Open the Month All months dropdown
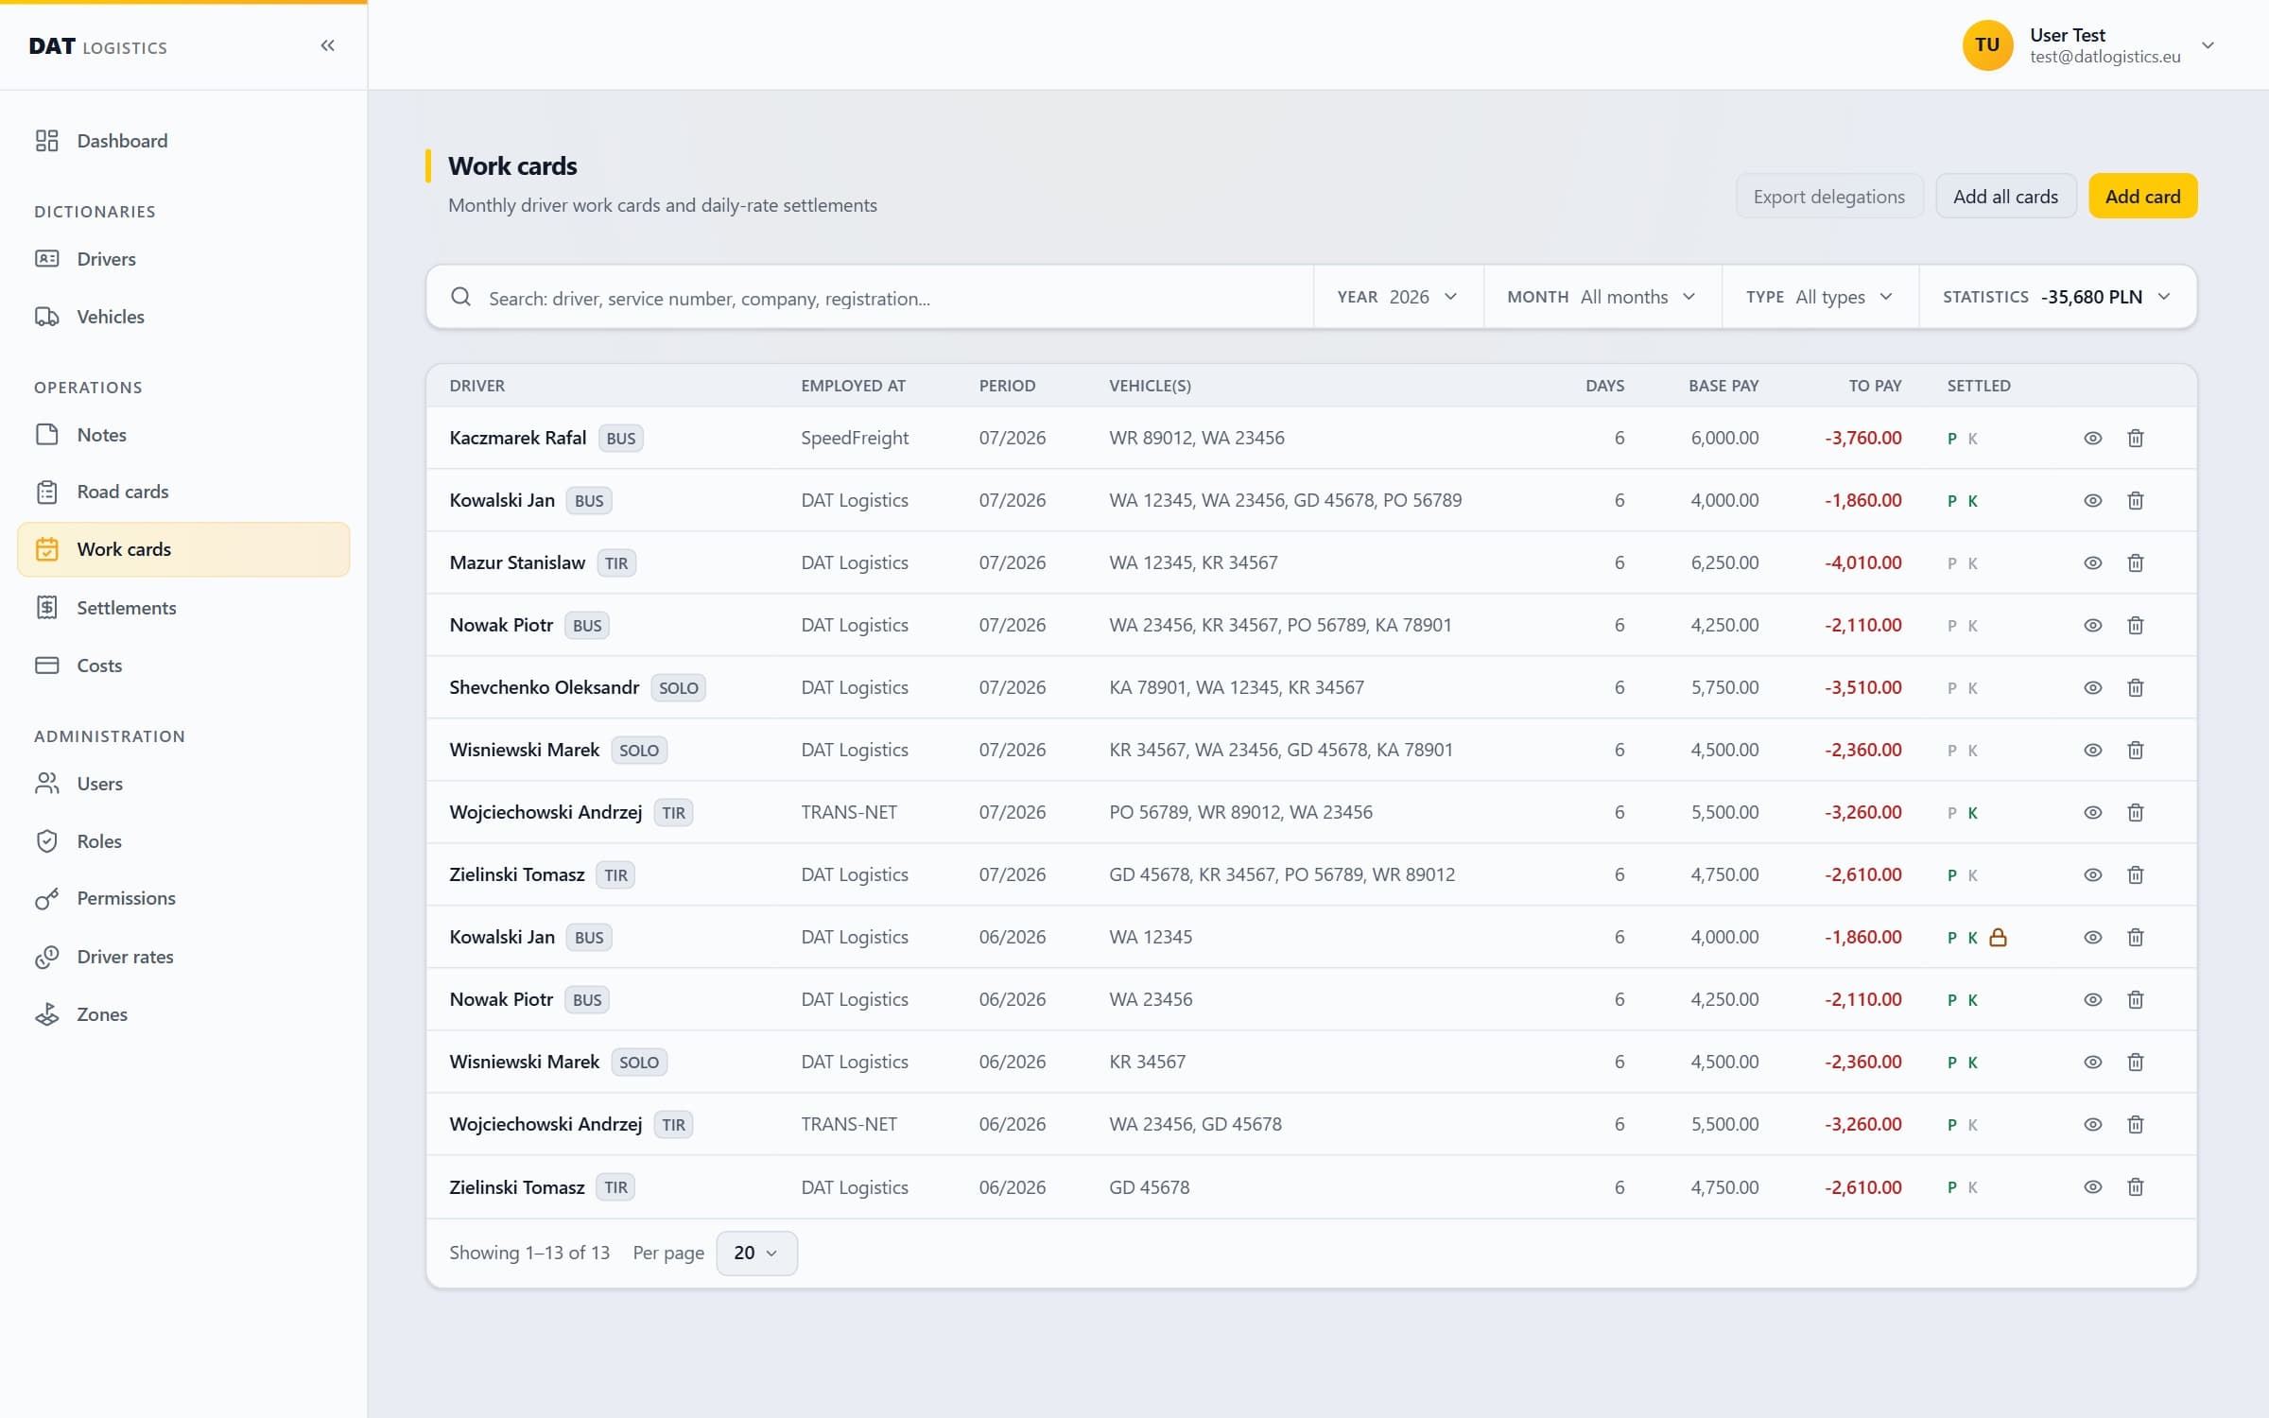The height and width of the screenshot is (1418, 2269). pyautogui.click(x=1602, y=297)
